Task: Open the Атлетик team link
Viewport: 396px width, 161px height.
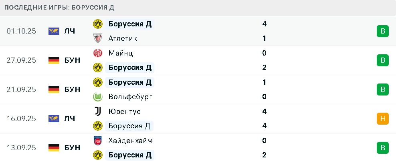Action: click(x=123, y=38)
